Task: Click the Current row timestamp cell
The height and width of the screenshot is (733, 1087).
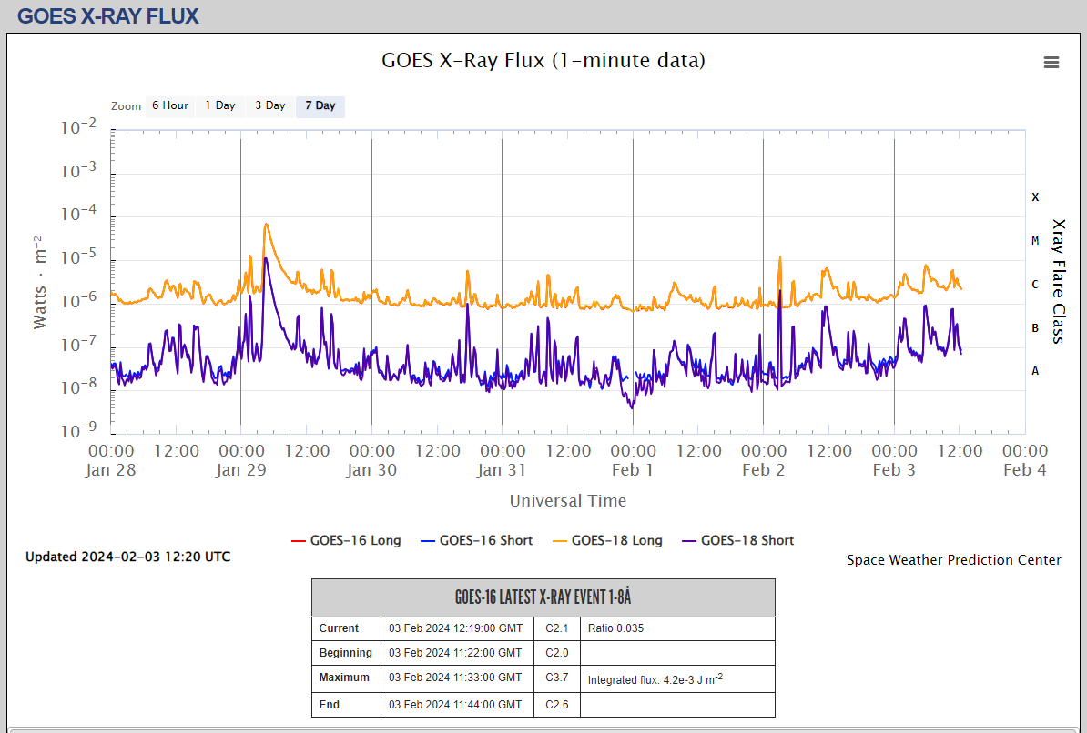Action: point(456,628)
